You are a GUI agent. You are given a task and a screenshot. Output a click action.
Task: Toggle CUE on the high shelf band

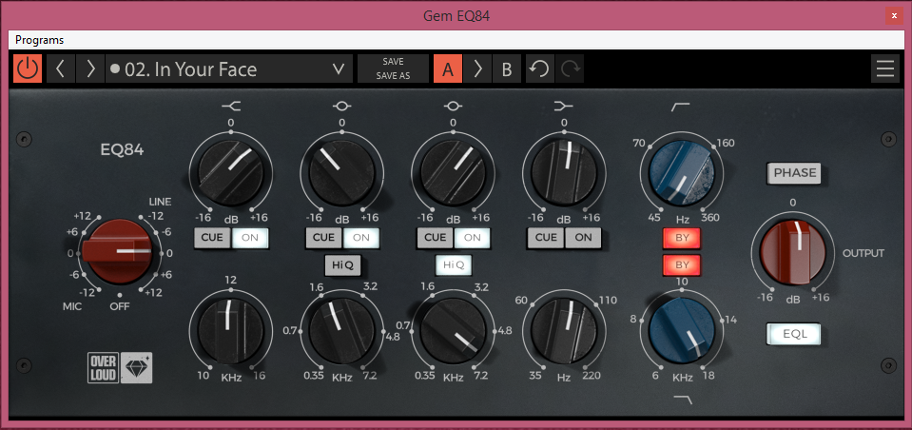(213, 238)
